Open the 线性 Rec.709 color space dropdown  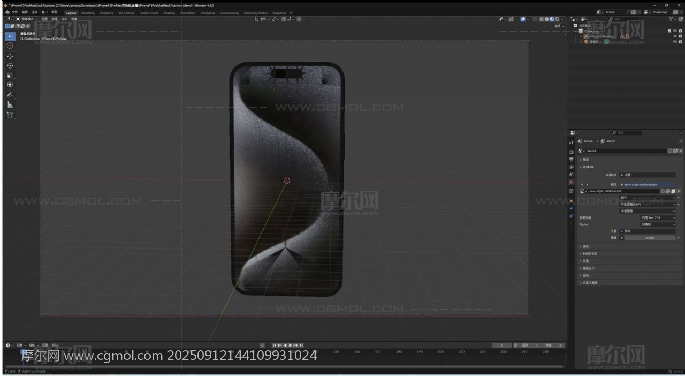pos(658,218)
